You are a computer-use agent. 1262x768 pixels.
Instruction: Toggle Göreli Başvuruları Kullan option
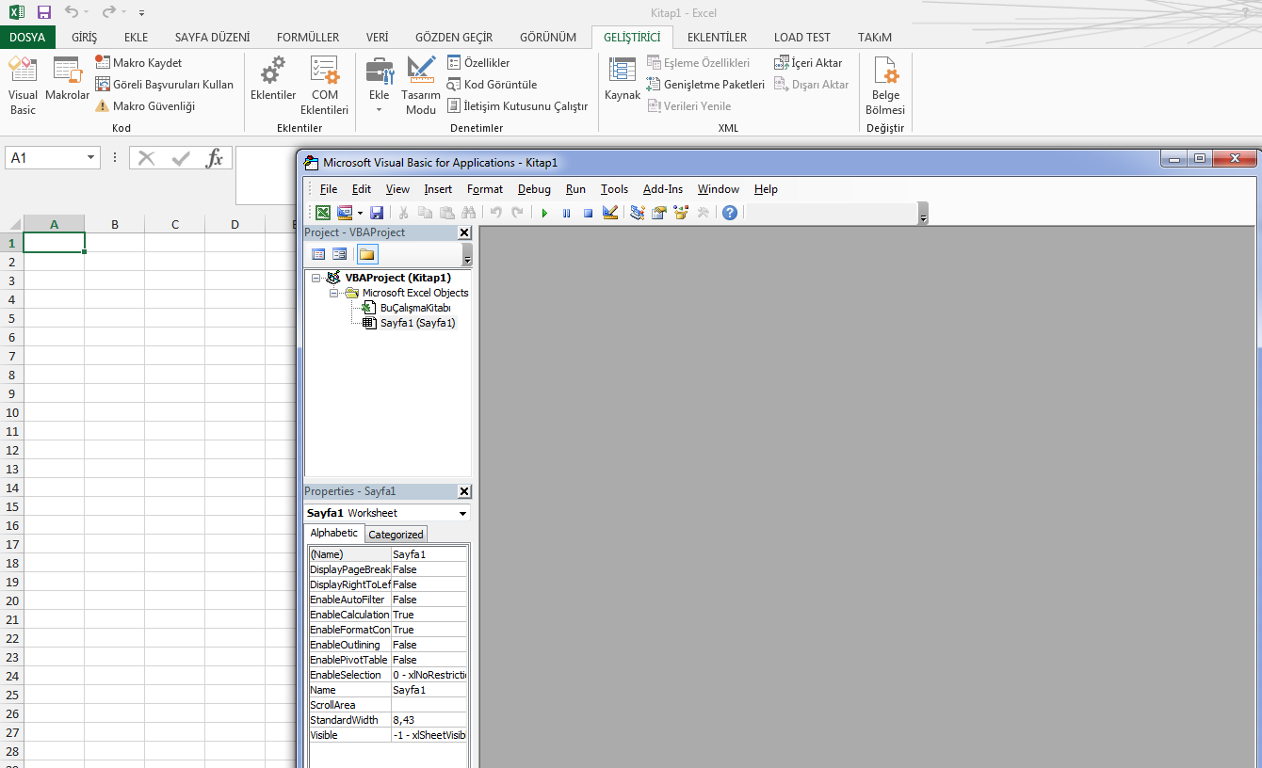pyautogui.click(x=164, y=85)
